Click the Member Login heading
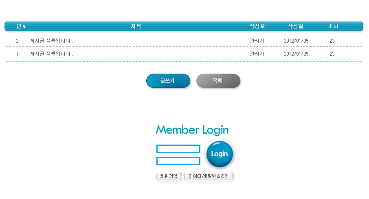The width and height of the screenshot is (369, 199). click(192, 130)
